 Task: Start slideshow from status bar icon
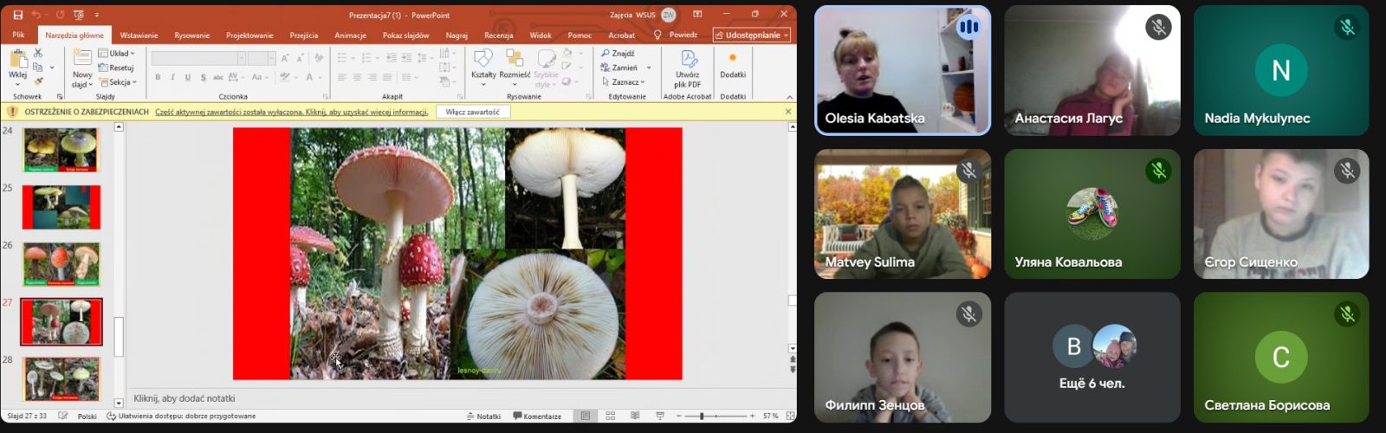click(x=660, y=417)
